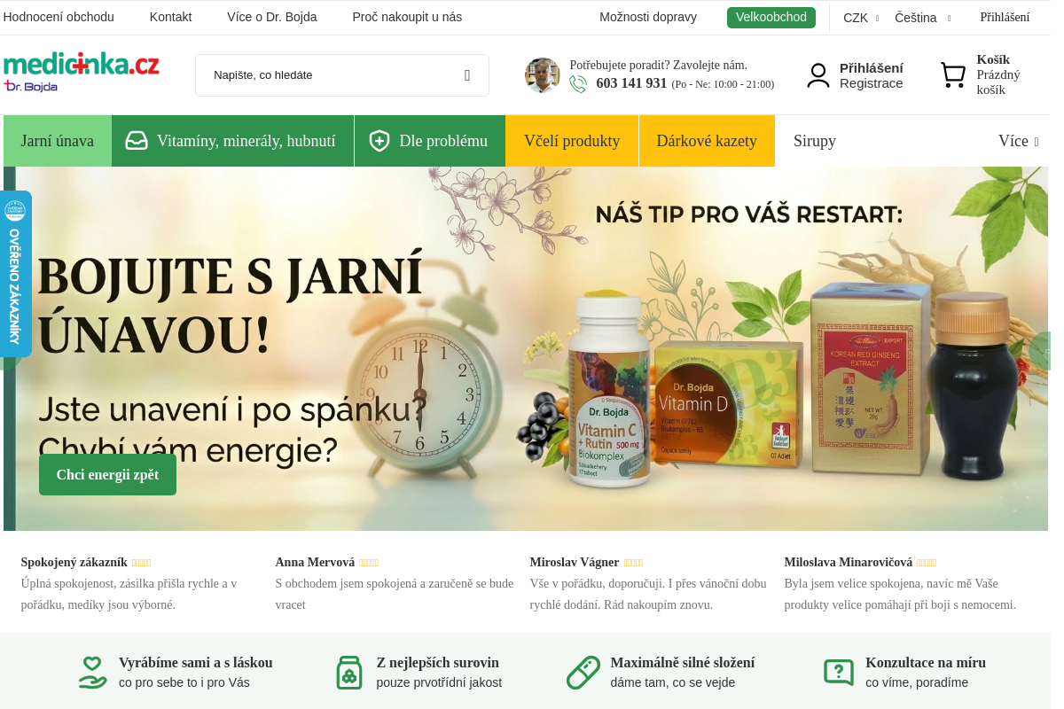Screen dimensions: 1064x709
Task: Select the Včelí produkty menu item
Action: pos(572,141)
